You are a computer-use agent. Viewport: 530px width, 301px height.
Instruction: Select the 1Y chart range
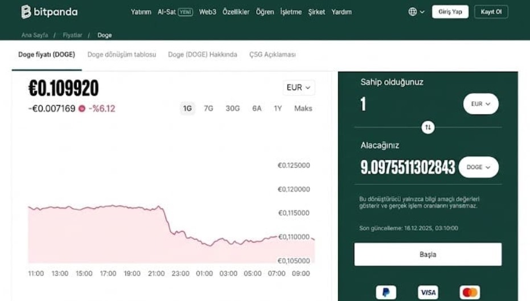(278, 109)
